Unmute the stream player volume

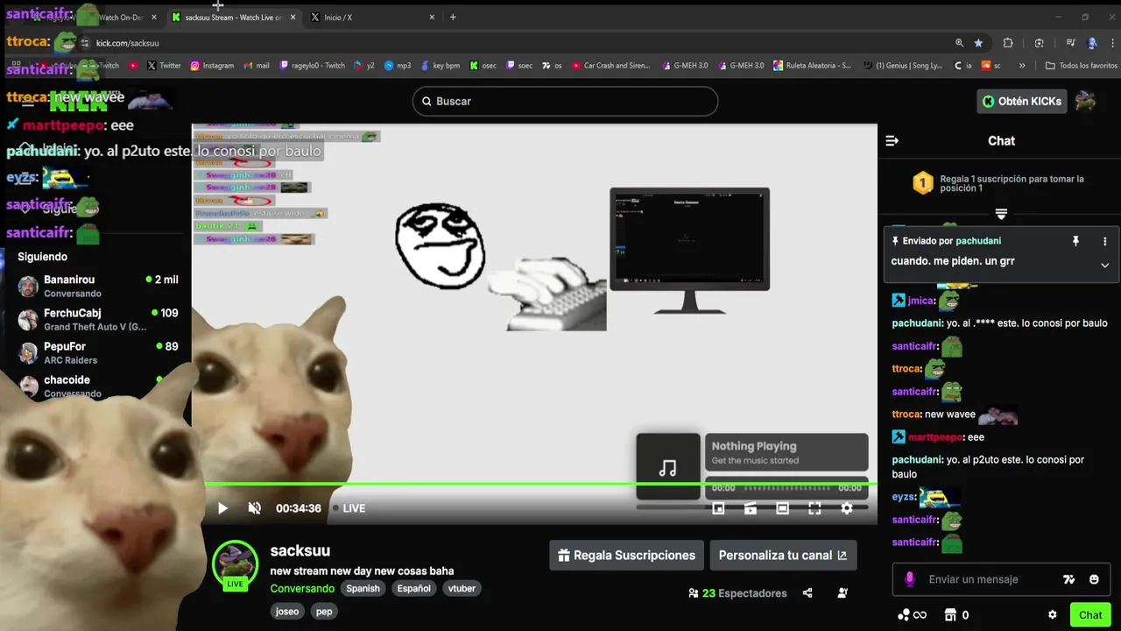255,508
